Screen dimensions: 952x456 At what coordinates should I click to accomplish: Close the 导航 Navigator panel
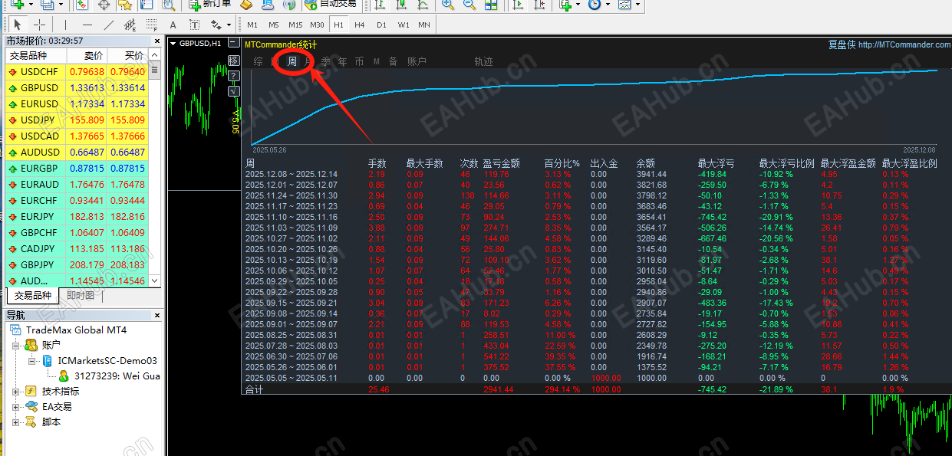tap(157, 315)
